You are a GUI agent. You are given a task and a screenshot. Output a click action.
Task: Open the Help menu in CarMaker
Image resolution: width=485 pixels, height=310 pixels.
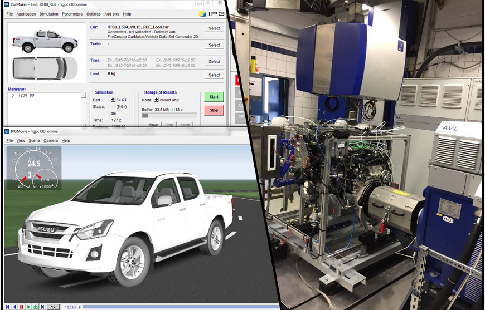coord(127,14)
